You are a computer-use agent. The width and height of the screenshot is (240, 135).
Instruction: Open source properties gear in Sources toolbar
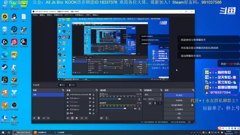point(77,118)
